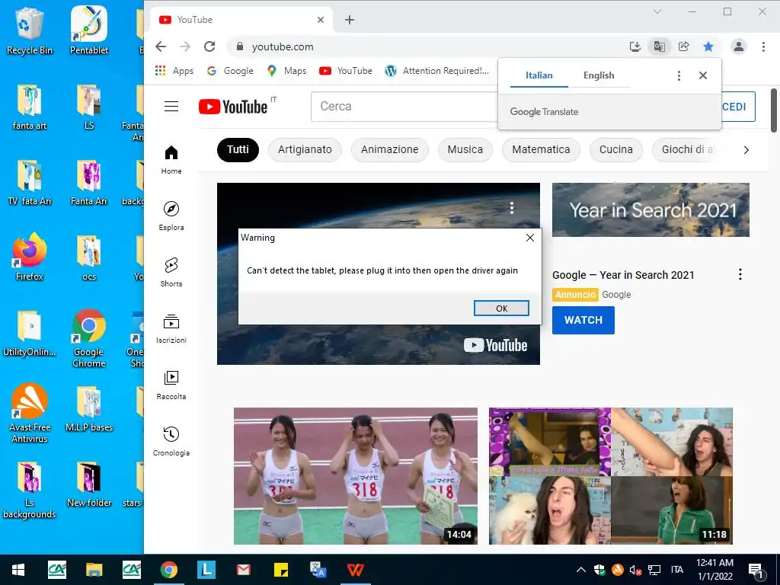
Task: Click the share page icon in address bar
Action: click(x=683, y=46)
